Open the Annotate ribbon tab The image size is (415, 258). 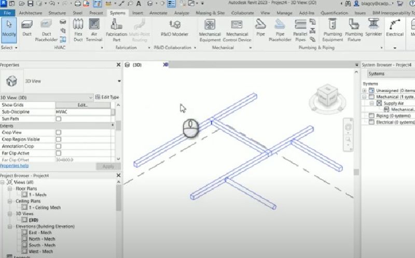point(158,12)
